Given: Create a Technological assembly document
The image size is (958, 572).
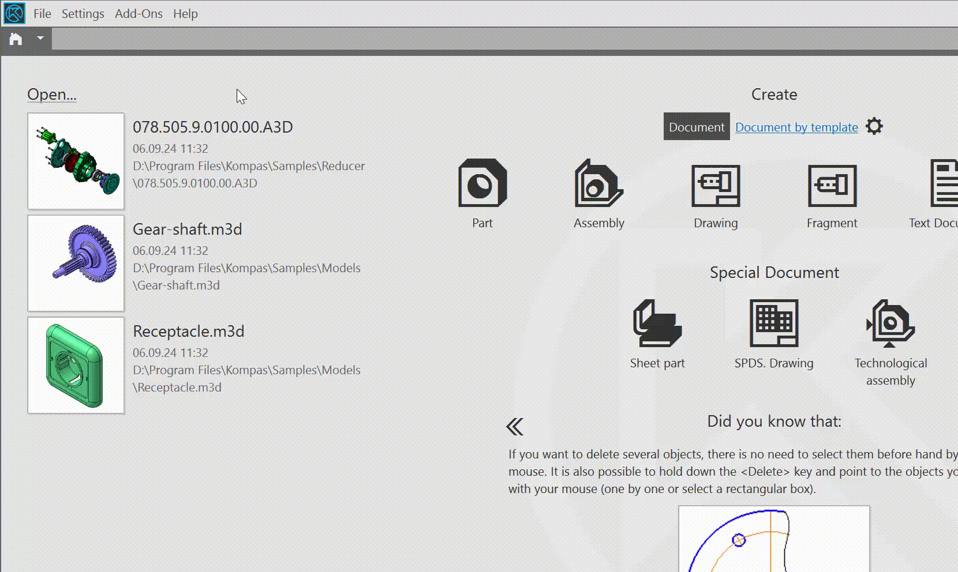Looking at the screenshot, I should click(x=890, y=324).
